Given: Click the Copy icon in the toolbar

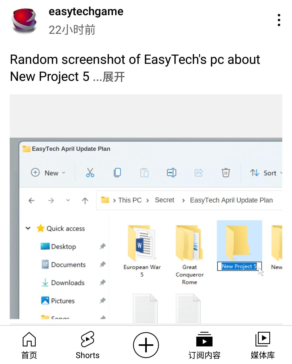Looking at the screenshot, I should pos(117,173).
